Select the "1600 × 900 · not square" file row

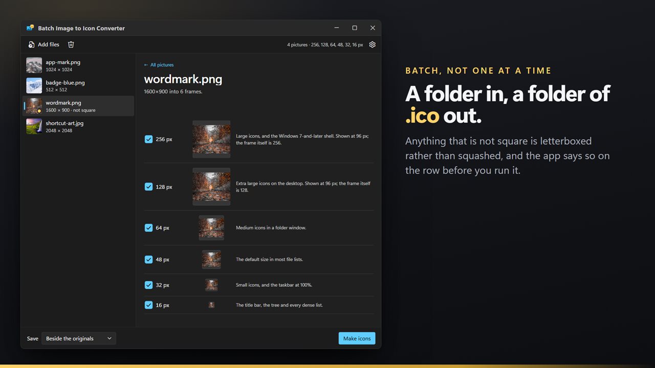(x=78, y=106)
